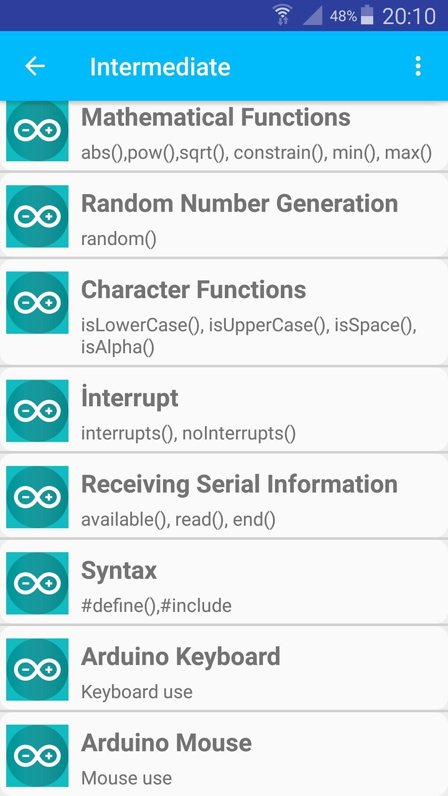Tap the Arduino icon beside Character Functions

(37, 303)
